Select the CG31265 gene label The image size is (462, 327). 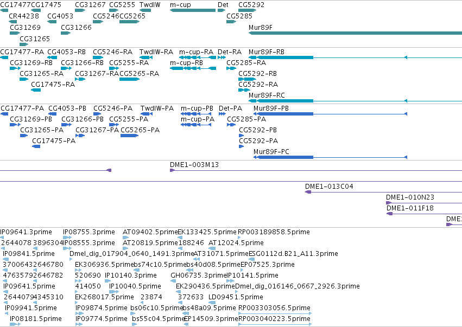[x=35, y=39]
